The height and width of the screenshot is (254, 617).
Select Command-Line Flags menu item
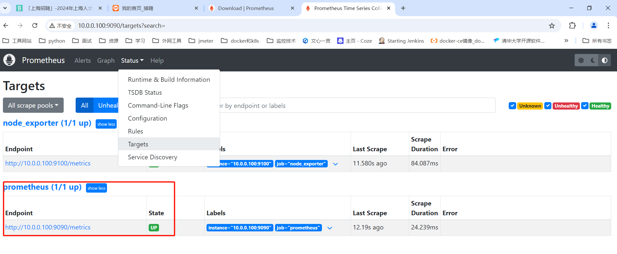(x=169, y=105)
